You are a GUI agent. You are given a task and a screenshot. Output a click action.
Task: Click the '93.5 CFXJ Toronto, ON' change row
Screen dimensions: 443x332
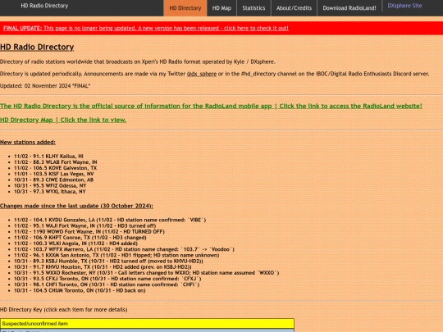point(107,279)
